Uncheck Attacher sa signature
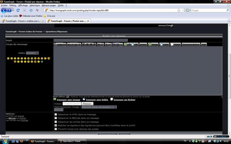231x144 pixels. click(55, 125)
